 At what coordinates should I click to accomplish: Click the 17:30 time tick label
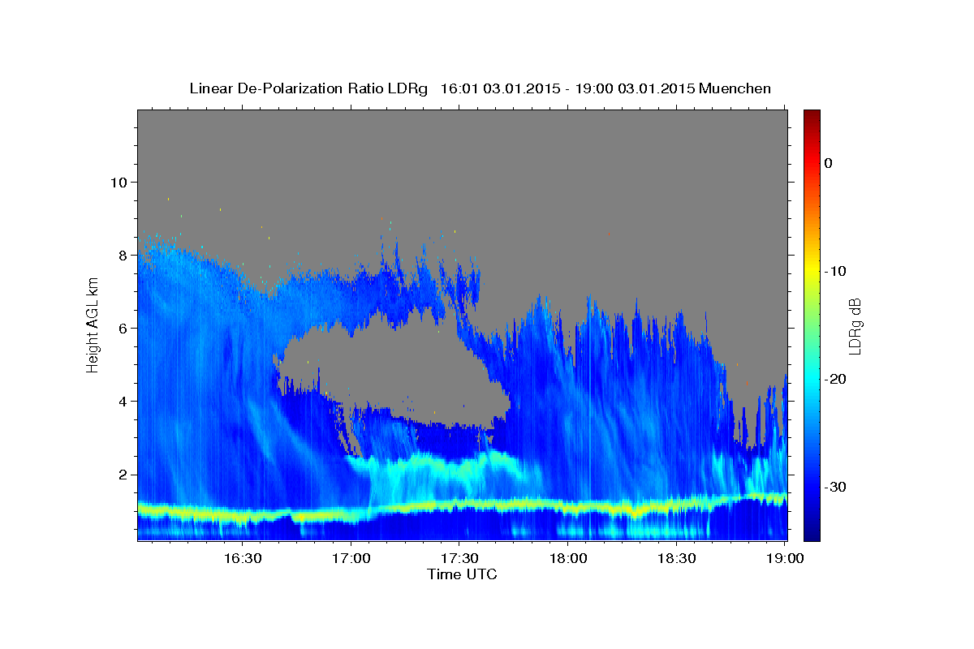(x=459, y=558)
